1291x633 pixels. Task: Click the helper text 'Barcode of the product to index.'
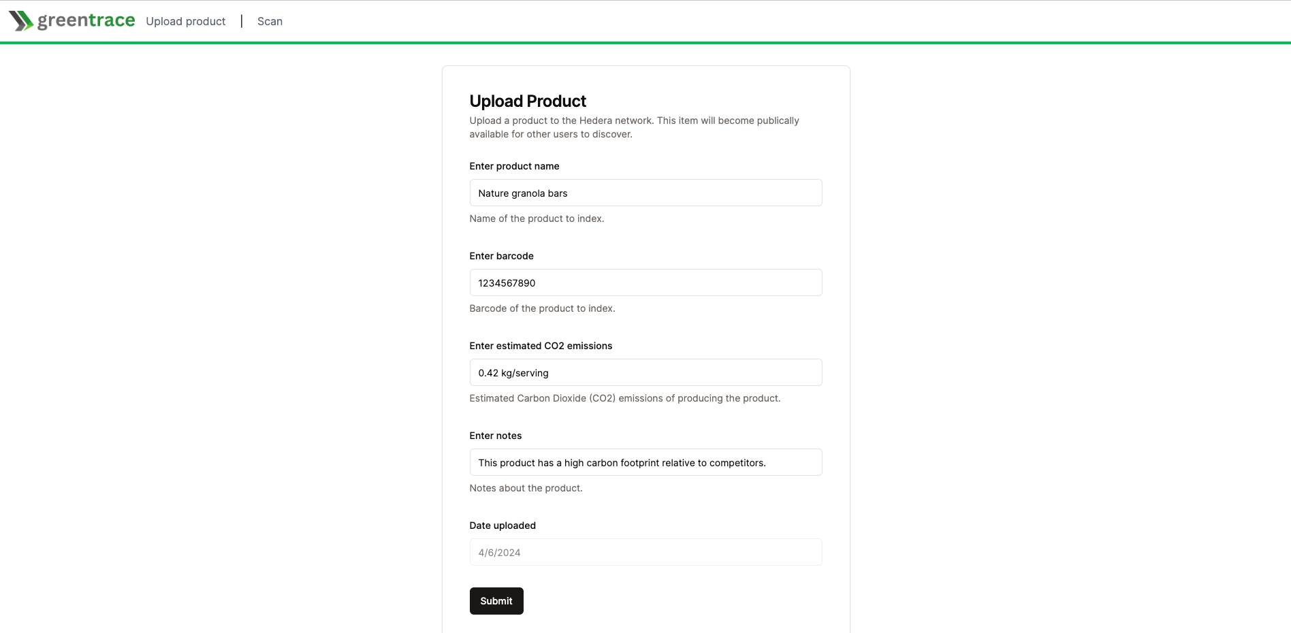click(542, 308)
